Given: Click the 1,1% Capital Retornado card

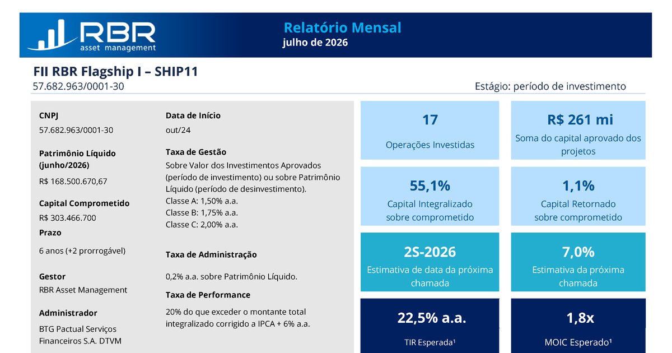Looking at the screenshot, I should [578, 196].
